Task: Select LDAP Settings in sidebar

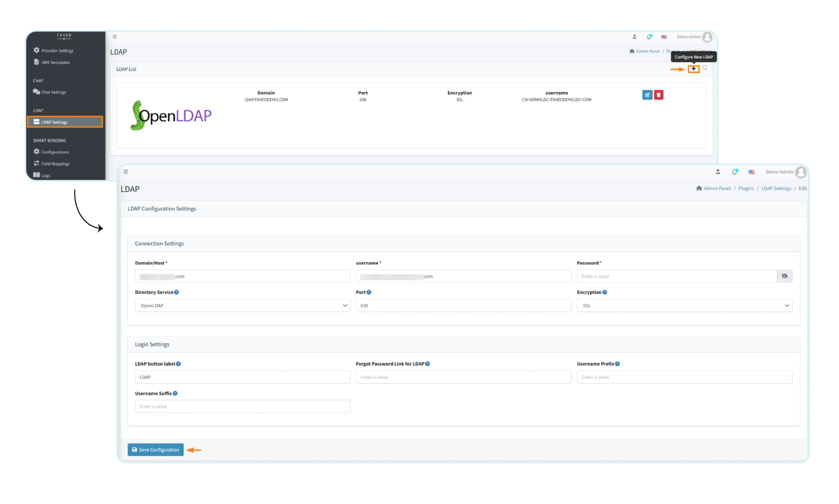Action: 65,122
